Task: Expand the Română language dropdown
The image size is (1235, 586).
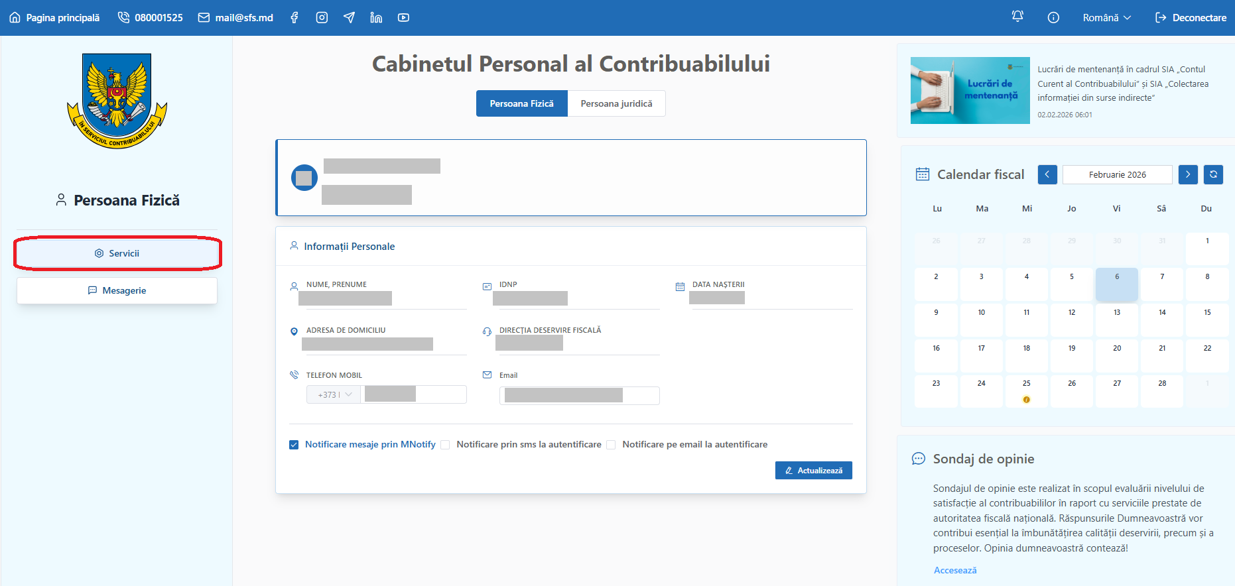Action: pyautogui.click(x=1106, y=18)
